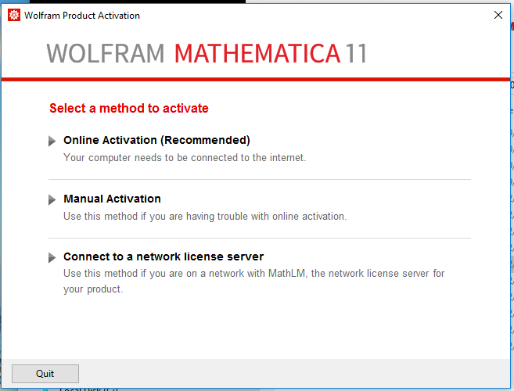Expand the network license server arrow

point(52,257)
